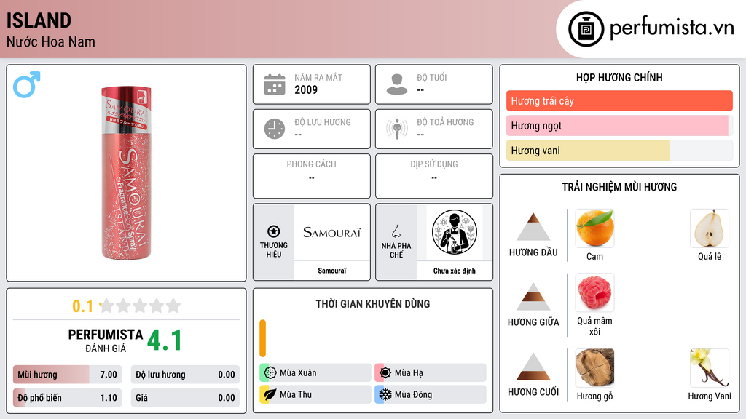The width and height of the screenshot is (746, 419).
Task: Click the Hương Vani vanilla flower image
Action: [710, 367]
